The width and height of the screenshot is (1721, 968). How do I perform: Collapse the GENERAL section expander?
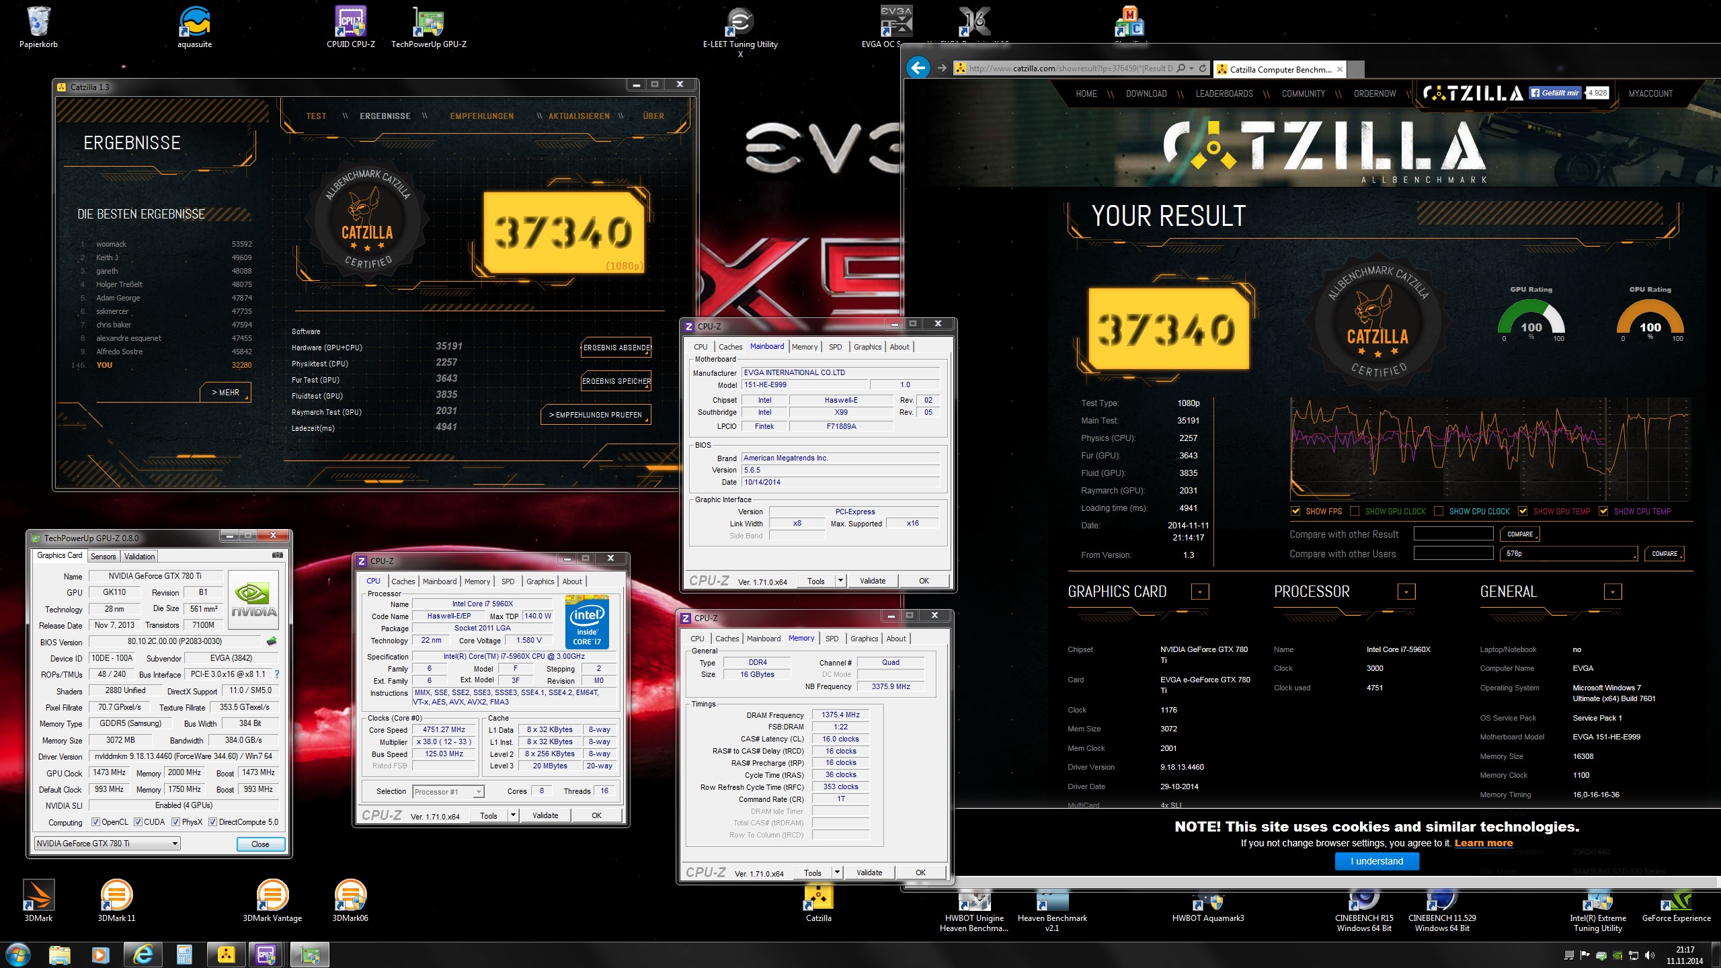point(1613,592)
